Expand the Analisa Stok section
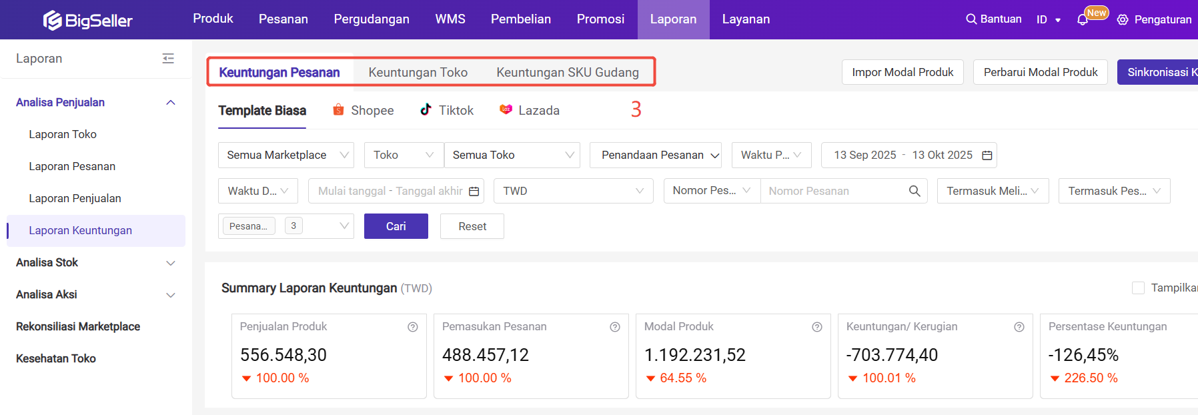The image size is (1198, 415). pos(170,263)
